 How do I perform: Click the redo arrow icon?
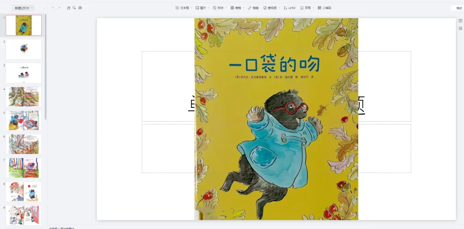pyautogui.click(x=59, y=8)
